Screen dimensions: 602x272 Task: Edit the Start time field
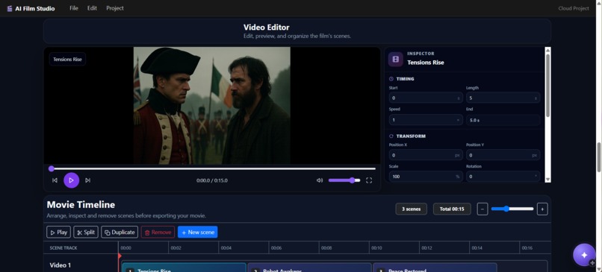[426, 98]
